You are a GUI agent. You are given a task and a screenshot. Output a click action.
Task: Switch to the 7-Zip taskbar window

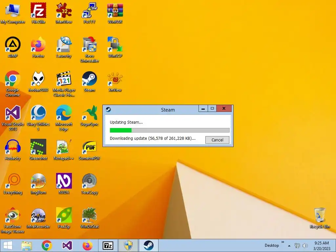tap(108, 245)
